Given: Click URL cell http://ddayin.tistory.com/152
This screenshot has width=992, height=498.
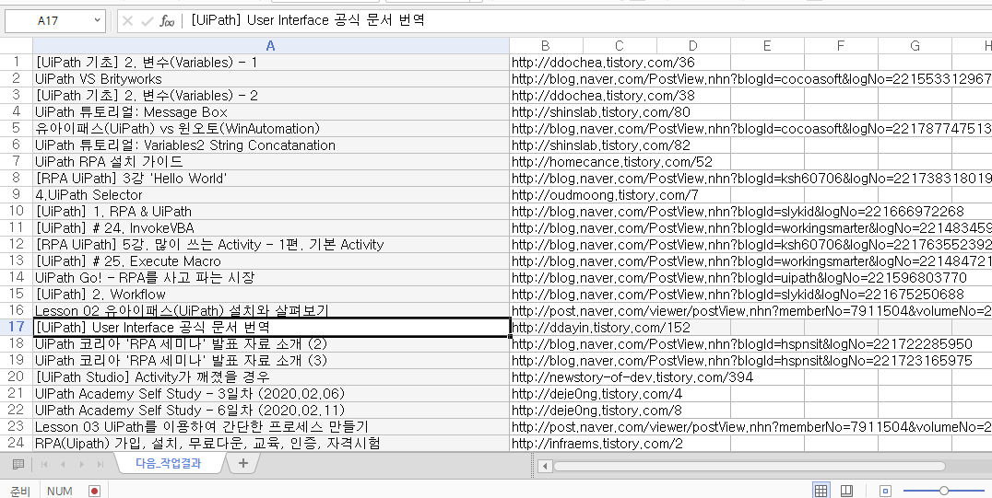Looking at the screenshot, I should [546, 327].
